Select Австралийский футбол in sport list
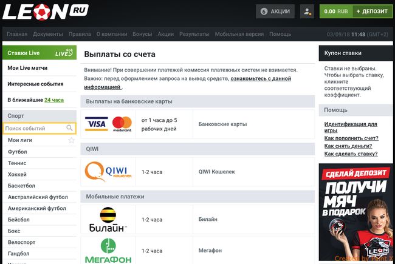Screen dimensions: 395x264 coord(39,197)
